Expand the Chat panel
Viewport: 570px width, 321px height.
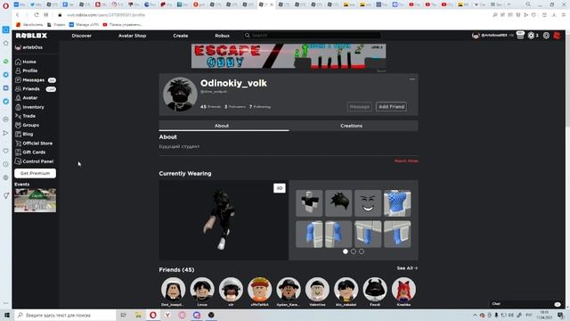click(x=525, y=304)
